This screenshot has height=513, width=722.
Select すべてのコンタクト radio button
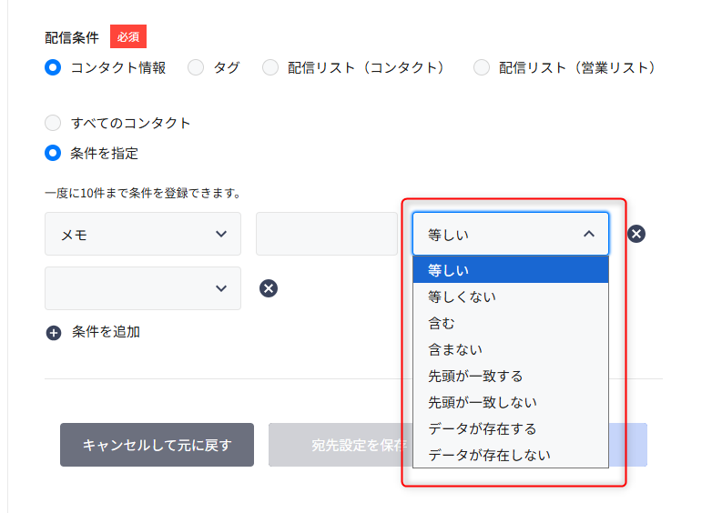pyautogui.click(x=53, y=123)
